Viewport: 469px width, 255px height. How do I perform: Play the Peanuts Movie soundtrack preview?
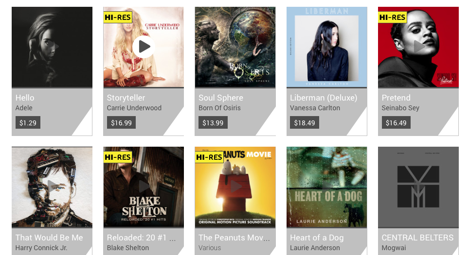click(x=235, y=187)
